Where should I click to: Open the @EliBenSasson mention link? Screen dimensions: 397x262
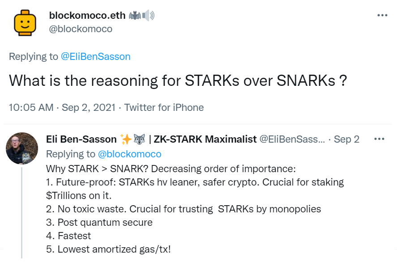tap(95, 56)
